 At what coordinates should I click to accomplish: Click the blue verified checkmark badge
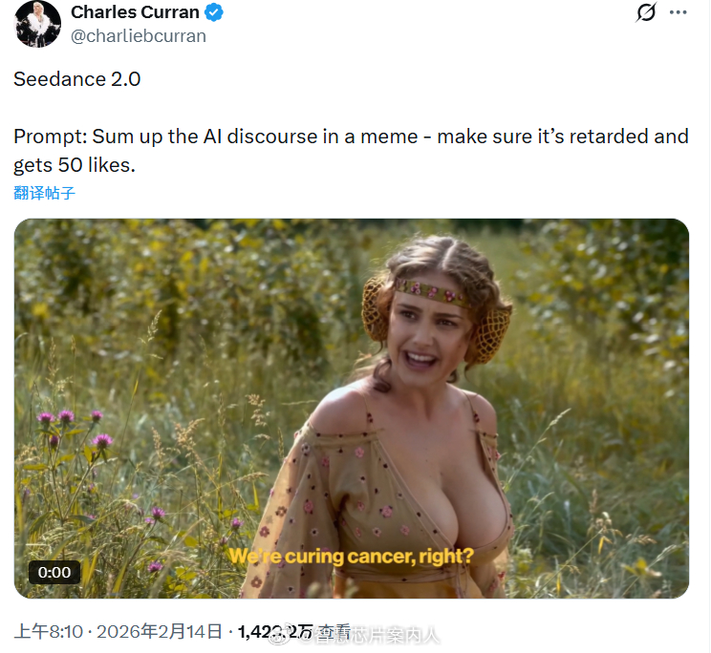click(x=213, y=12)
